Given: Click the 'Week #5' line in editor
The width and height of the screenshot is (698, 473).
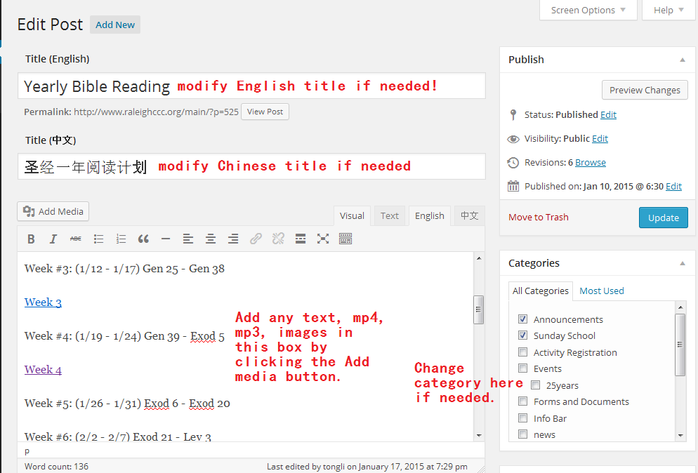Looking at the screenshot, I should coord(127,404).
